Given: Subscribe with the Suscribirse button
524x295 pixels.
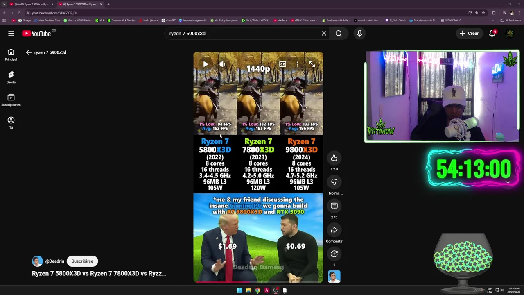Looking at the screenshot, I should 82,261.
